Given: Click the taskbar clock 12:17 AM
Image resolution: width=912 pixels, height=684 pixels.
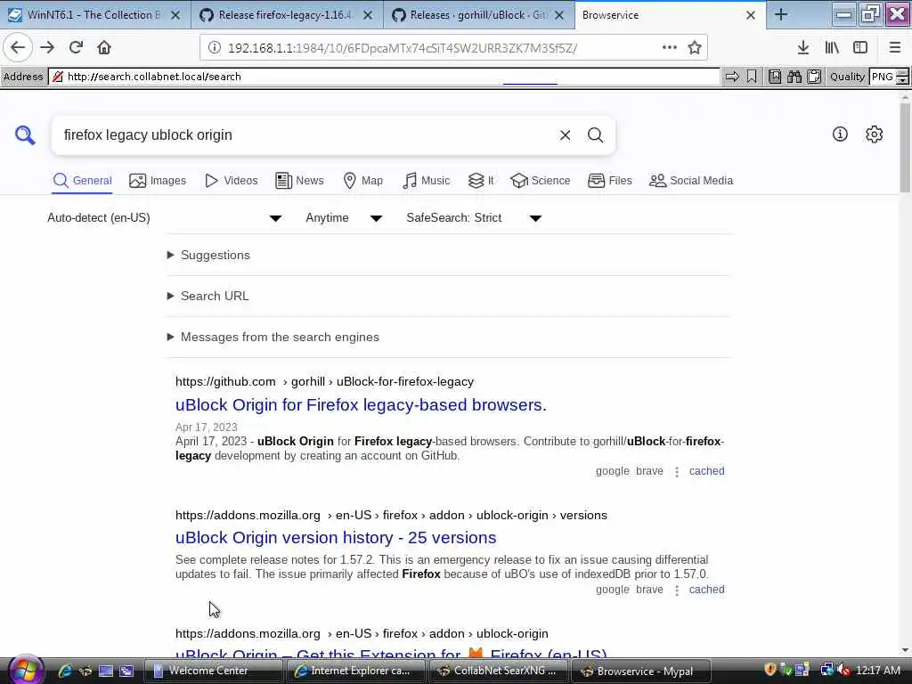Looking at the screenshot, I should coord(878,671).
